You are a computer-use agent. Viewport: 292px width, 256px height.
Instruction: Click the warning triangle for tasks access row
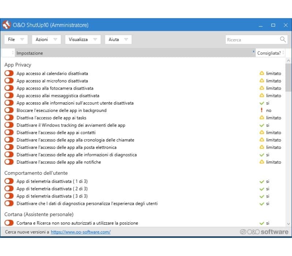pos(262,117)
